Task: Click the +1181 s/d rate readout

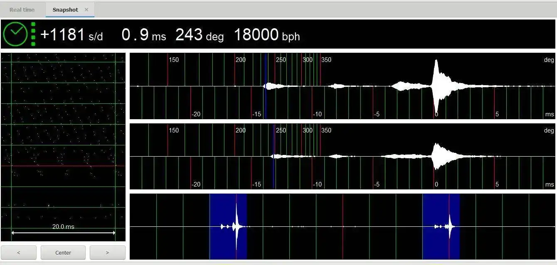Action: (x=71, y=35)
